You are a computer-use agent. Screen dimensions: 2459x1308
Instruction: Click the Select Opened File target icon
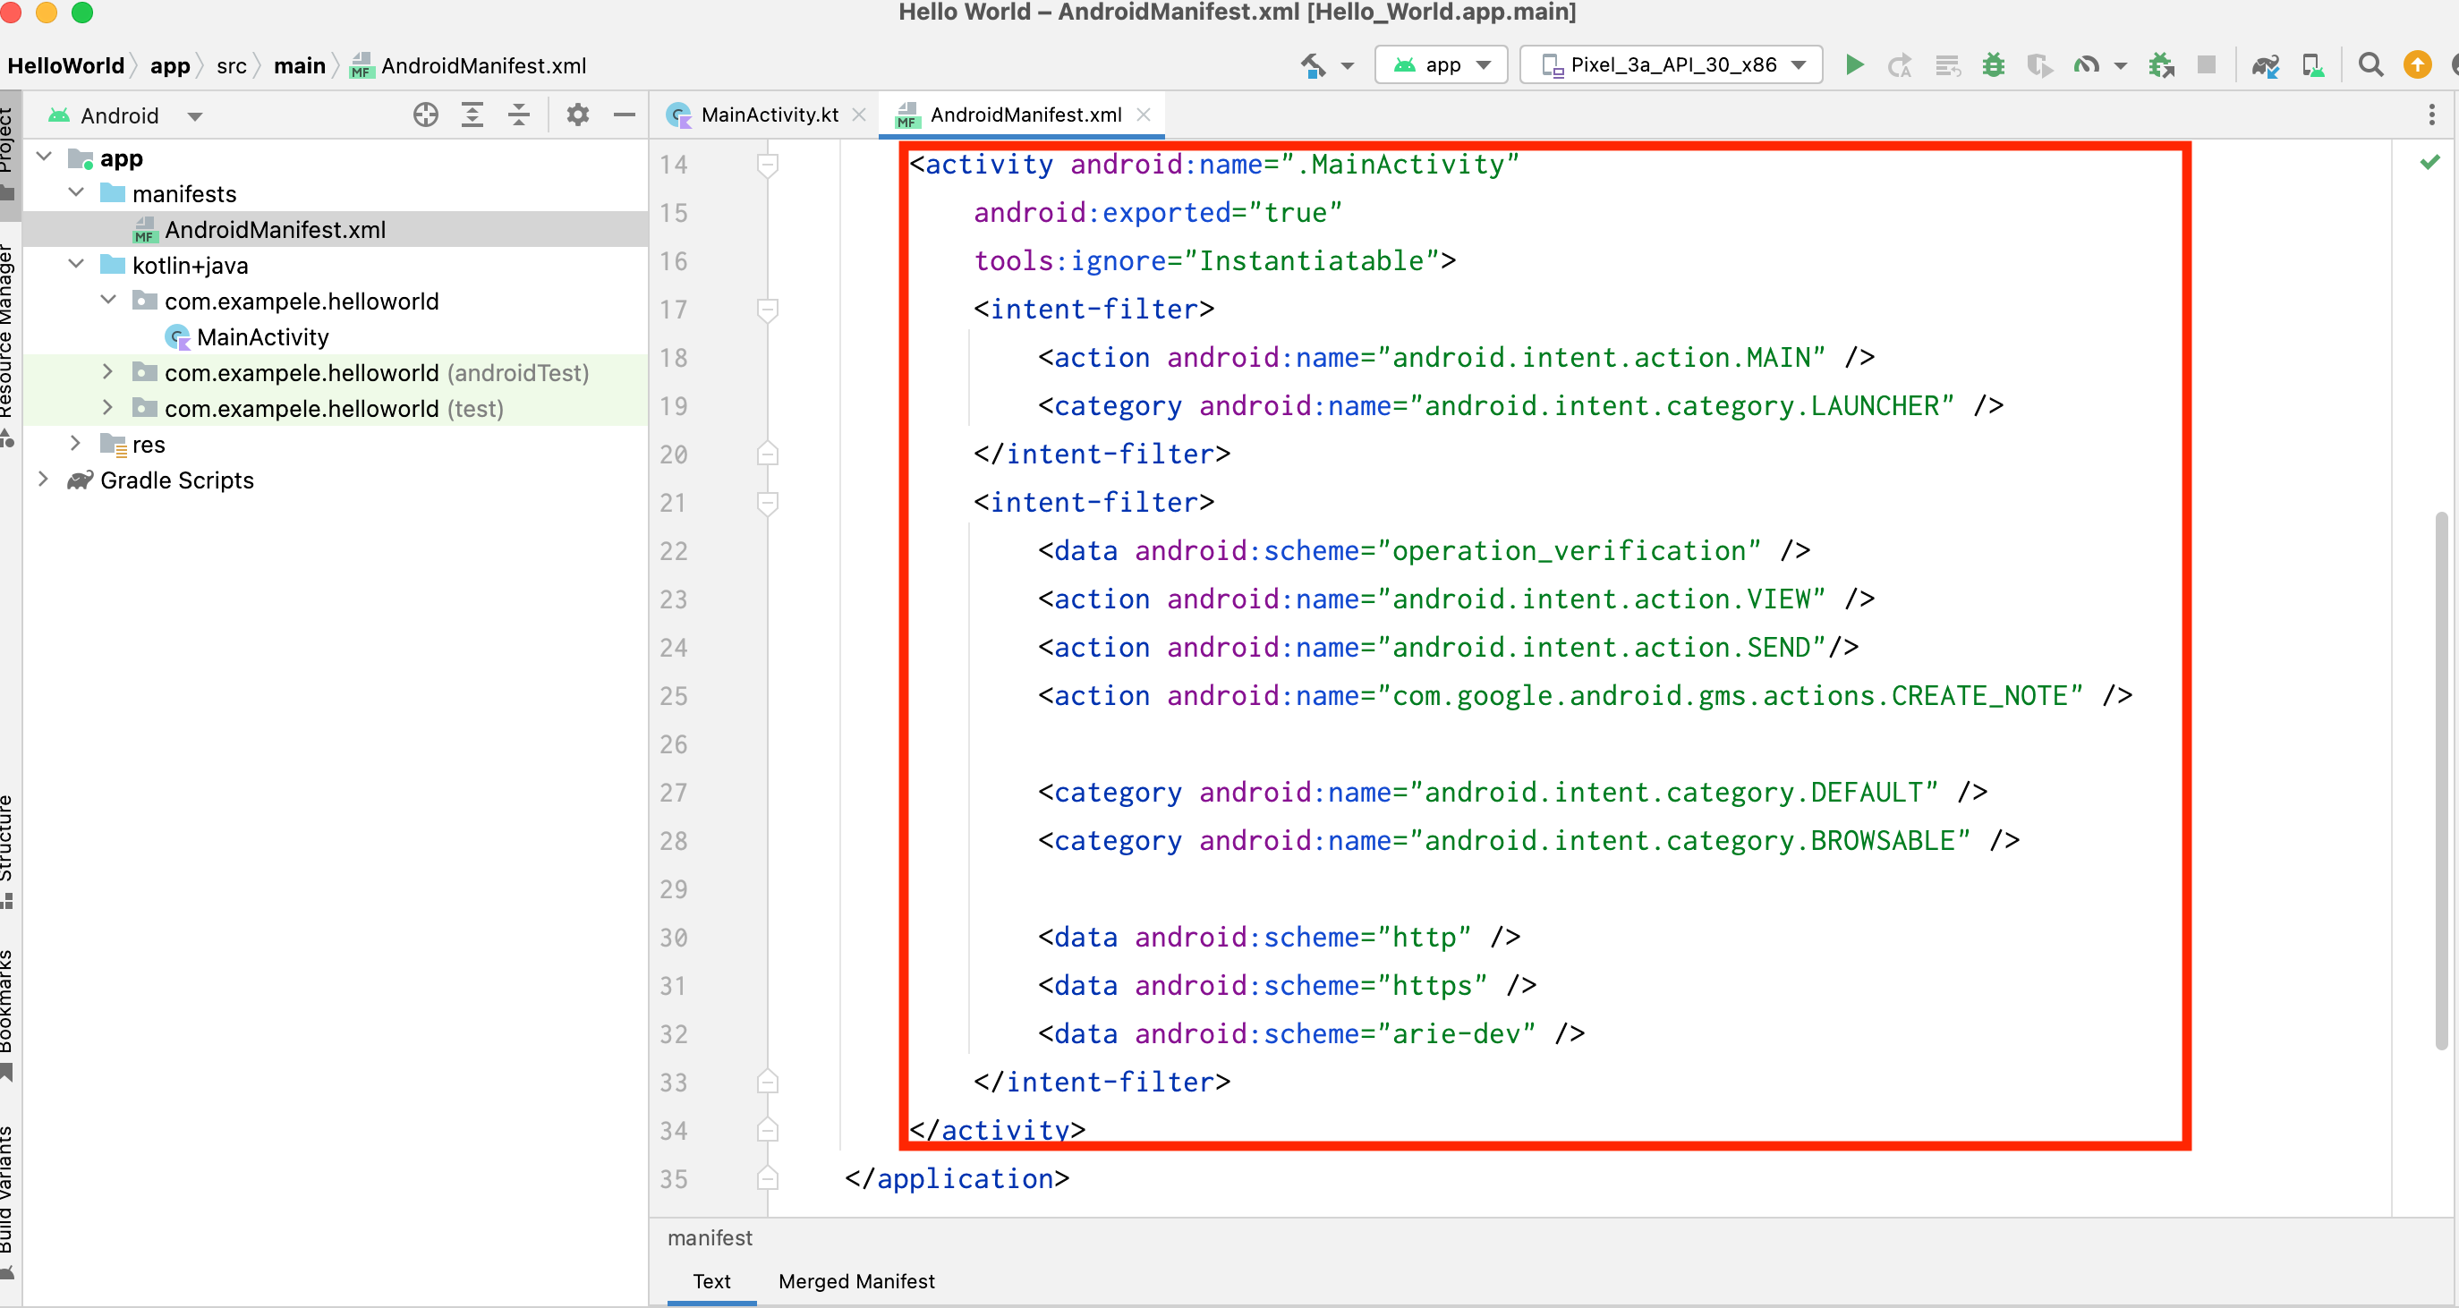click(426, 115)
